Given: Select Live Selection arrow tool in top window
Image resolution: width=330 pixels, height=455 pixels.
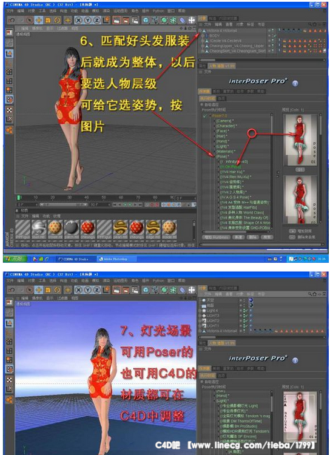Looking at the screenshot, I should tap(29, 20).
